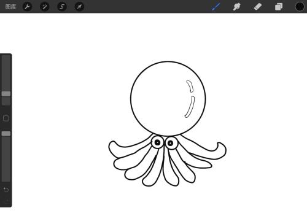Click the brush size slider handle
This screenshot has height=224, width=307.
click(x=6, y=94)
